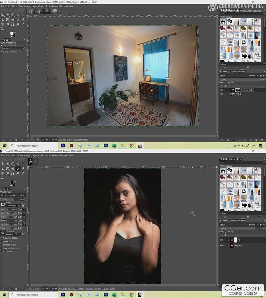Select the Eraser tool in lower toolbox

(x=23, y=169)
